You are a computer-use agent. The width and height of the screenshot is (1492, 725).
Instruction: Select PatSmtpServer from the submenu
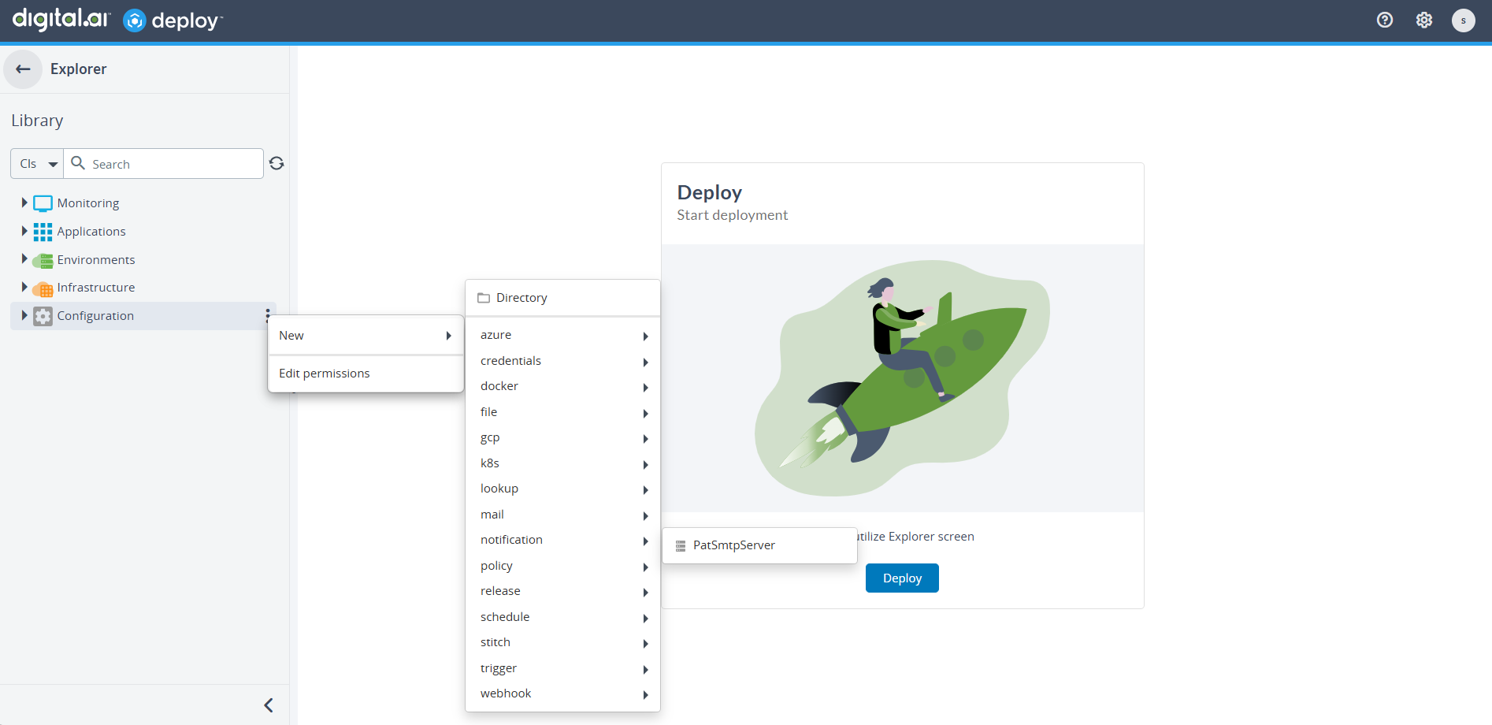[x=734, y=545]
